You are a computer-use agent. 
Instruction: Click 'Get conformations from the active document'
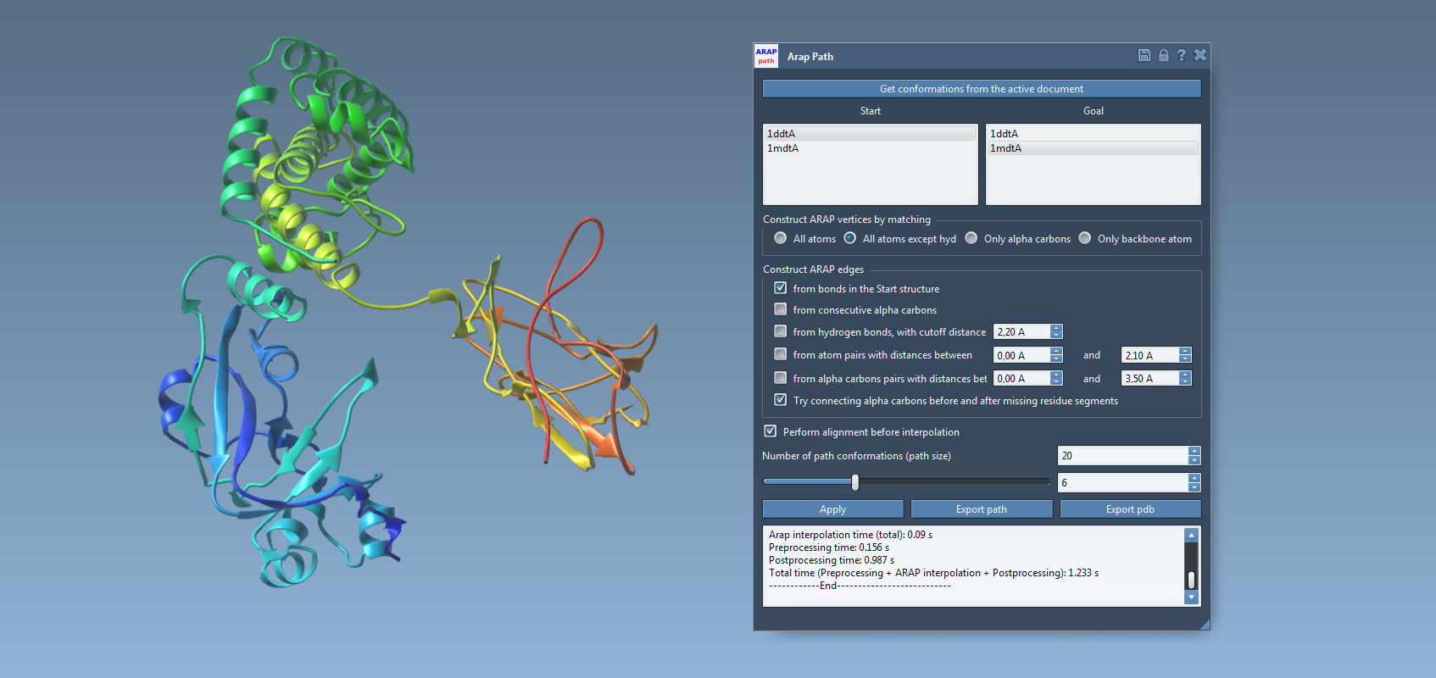tap(981, 89)
